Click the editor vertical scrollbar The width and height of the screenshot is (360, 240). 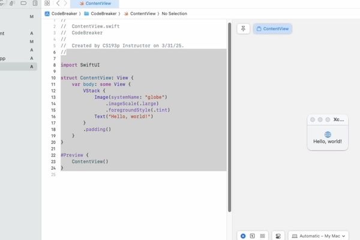tap(229, 117)
